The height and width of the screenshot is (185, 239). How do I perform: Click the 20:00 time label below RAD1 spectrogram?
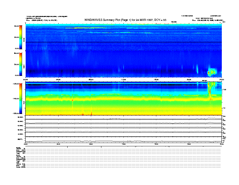click(x=189, y=80)
